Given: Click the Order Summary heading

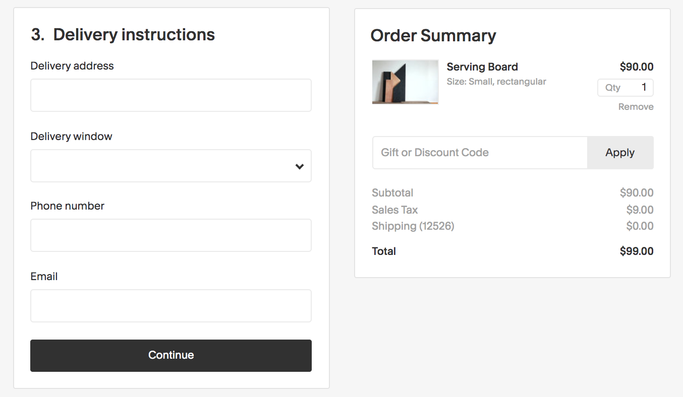Looking at the screenshot, I should 433,36.
